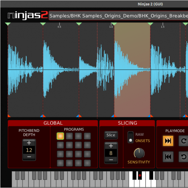Click the SENSITIVITY knob
The height and width of the screenshot is (188, 188).
pyautogui.click(x=139, y=153)
